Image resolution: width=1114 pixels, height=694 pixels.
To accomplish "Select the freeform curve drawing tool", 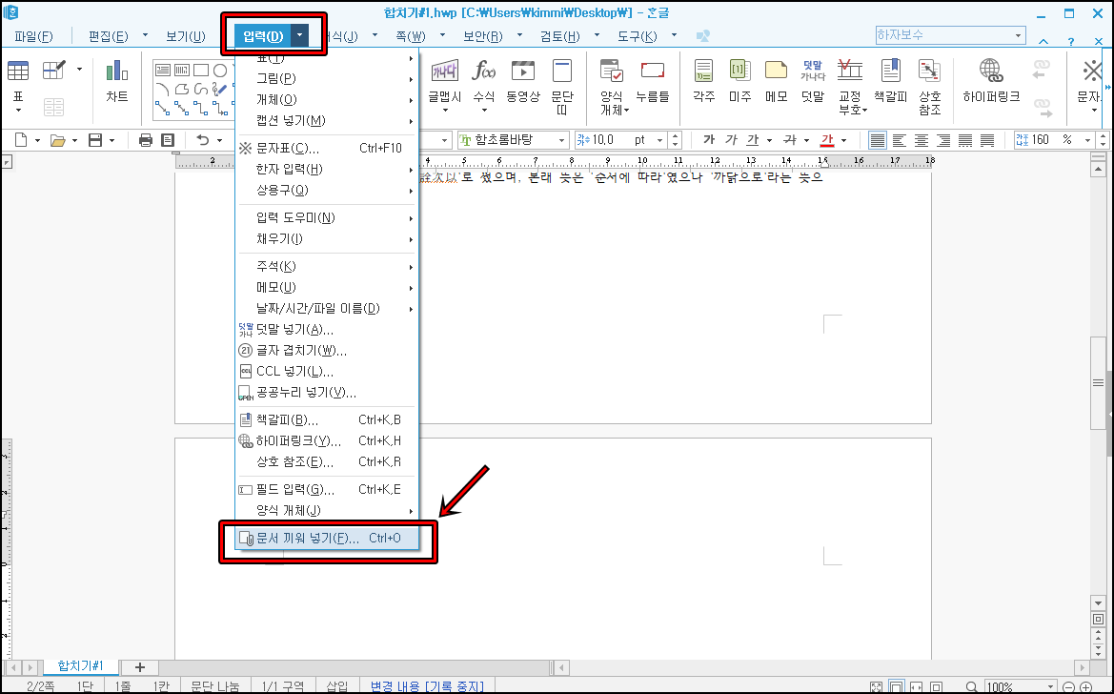I will tap(201, 89).
